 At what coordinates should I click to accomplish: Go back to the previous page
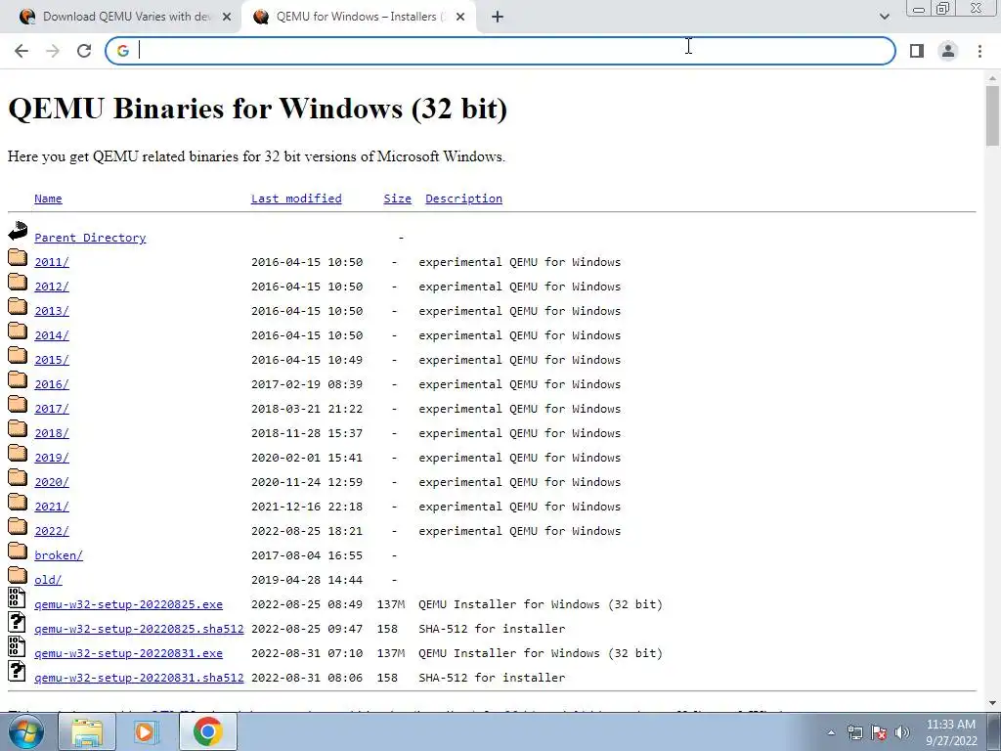(x=22, y=51)
